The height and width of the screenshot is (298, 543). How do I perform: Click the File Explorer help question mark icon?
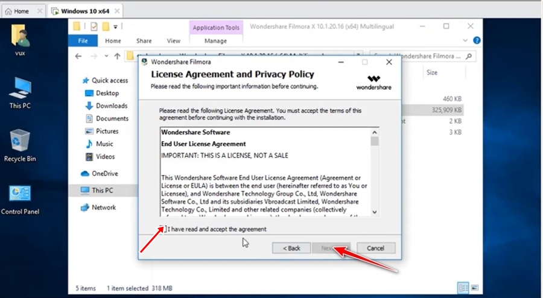(x=477, y=40)
